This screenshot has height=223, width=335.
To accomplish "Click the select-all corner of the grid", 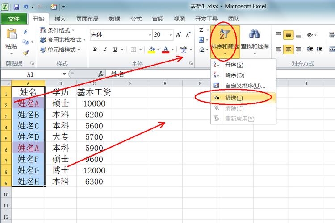I will coord(6,83).
